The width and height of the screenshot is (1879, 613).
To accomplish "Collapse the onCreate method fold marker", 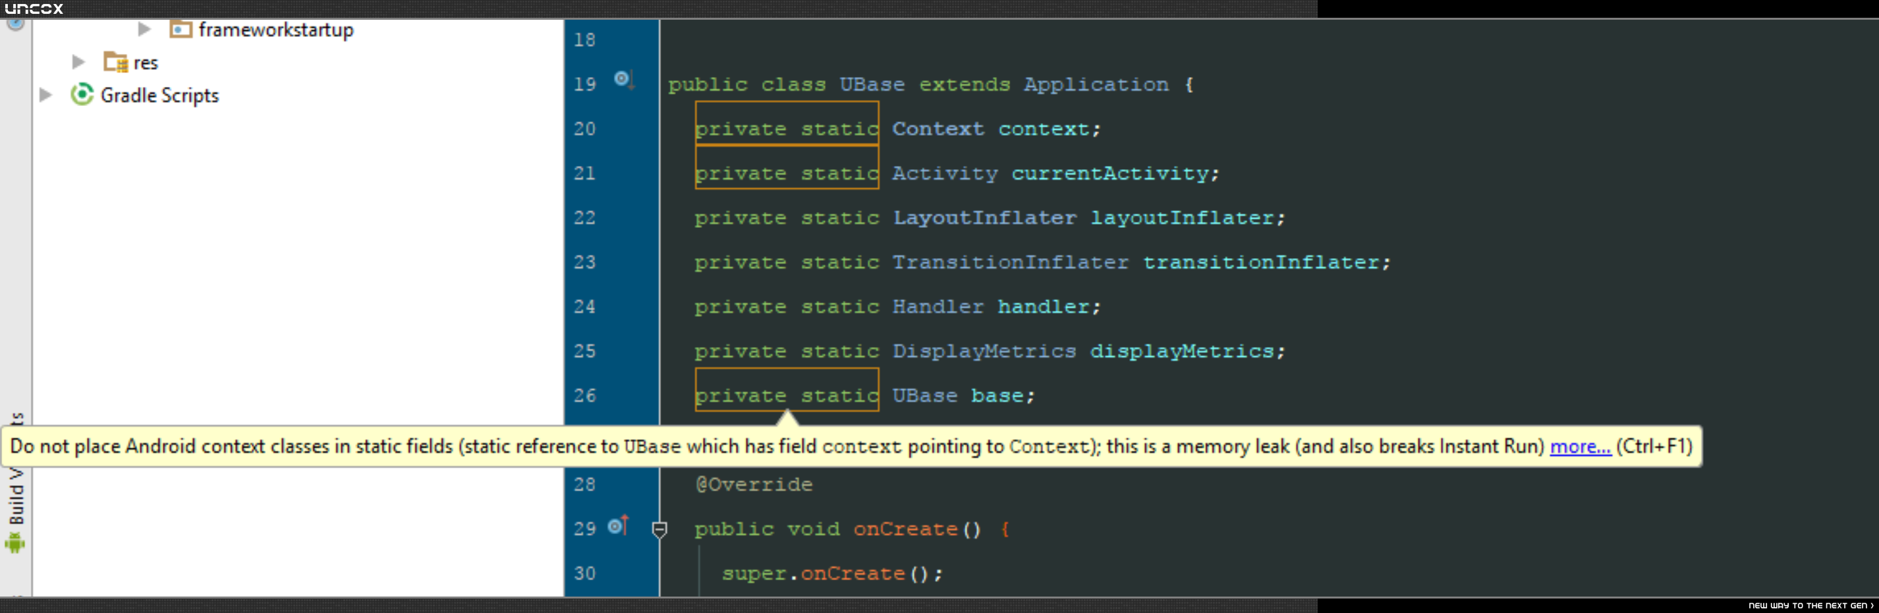I will pos(659,529).
